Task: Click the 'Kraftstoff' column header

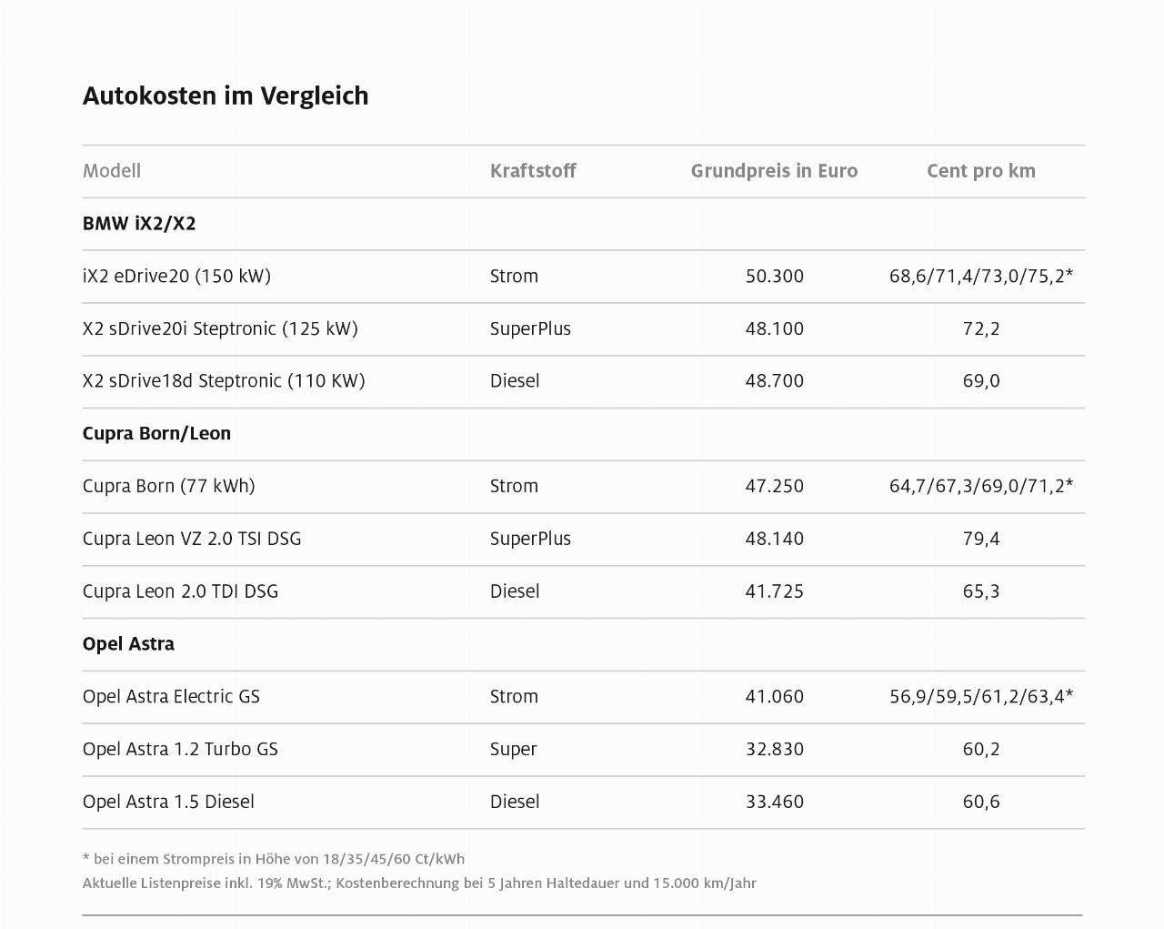Action: pos(533,171)
